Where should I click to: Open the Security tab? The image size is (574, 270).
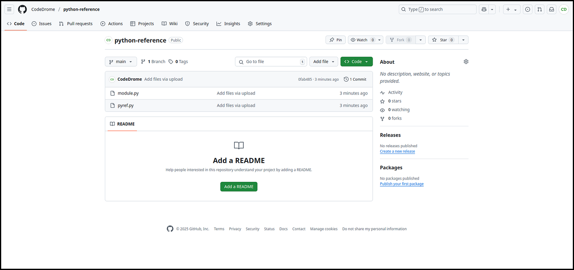[x=197, y=24]
